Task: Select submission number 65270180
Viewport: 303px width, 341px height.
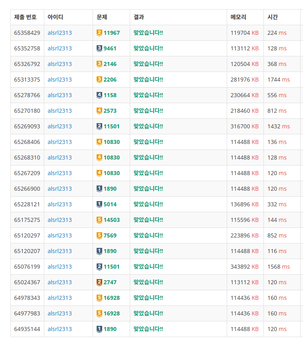Action: (27, 111)
